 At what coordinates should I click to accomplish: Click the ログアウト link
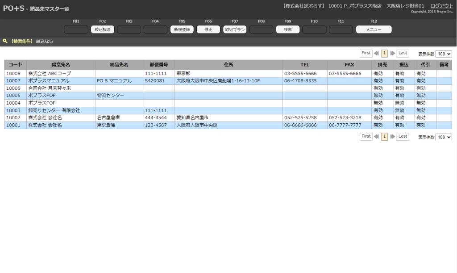click(441, 6)
